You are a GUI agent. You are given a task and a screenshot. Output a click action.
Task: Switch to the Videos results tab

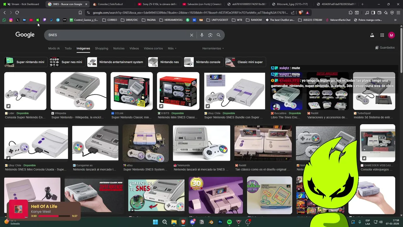click(134, 49)
